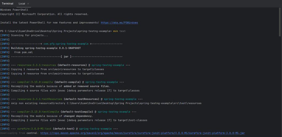Close the Local terminal tab
Viewport: 282px width, 137px height.
click(x=28, y=4)
